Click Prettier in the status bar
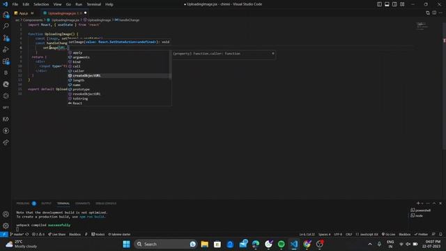The height and width of the screenshot is (251, 446). [421, 234]
